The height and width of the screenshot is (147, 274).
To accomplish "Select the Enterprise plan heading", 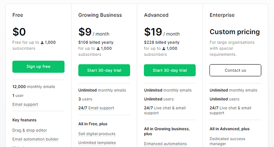I will (222, 15).
